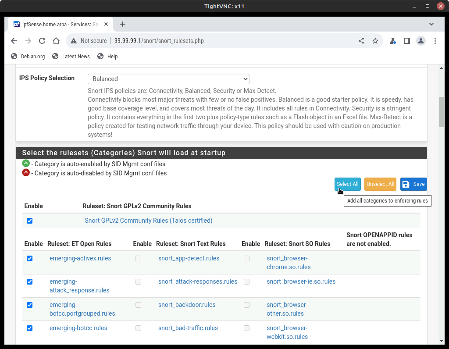449x349 pixels.
Task: Enable snort_browser-webkit.so.rules checkbox
Action: pos(246,328)
